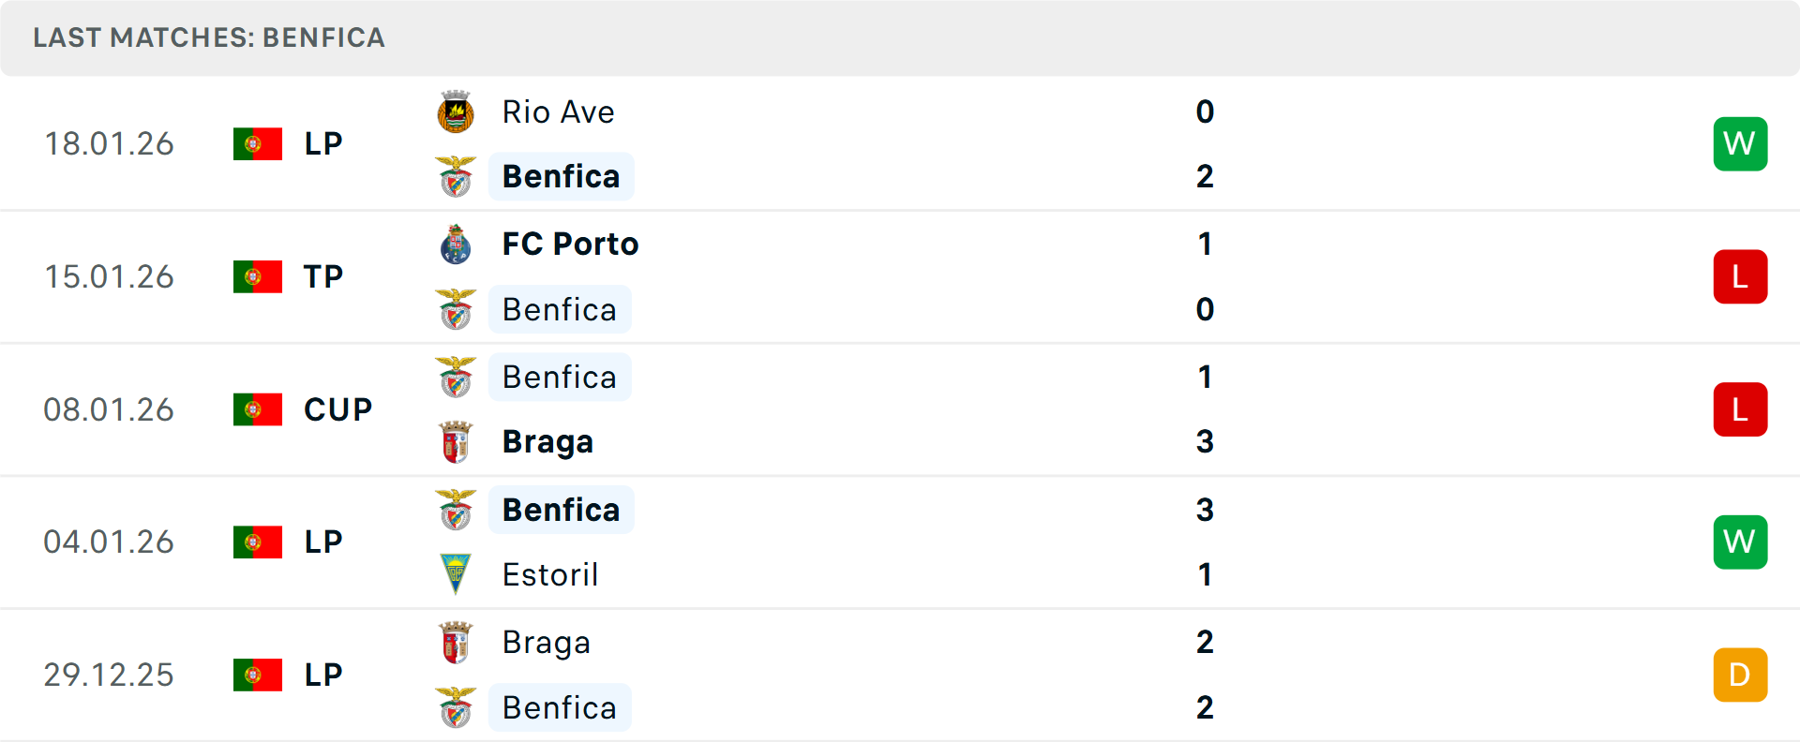The width and height of the screenshot is (1800, 742).
Task: Click the Braga crest in the CUP row
Action: click(x=456, y=441)
